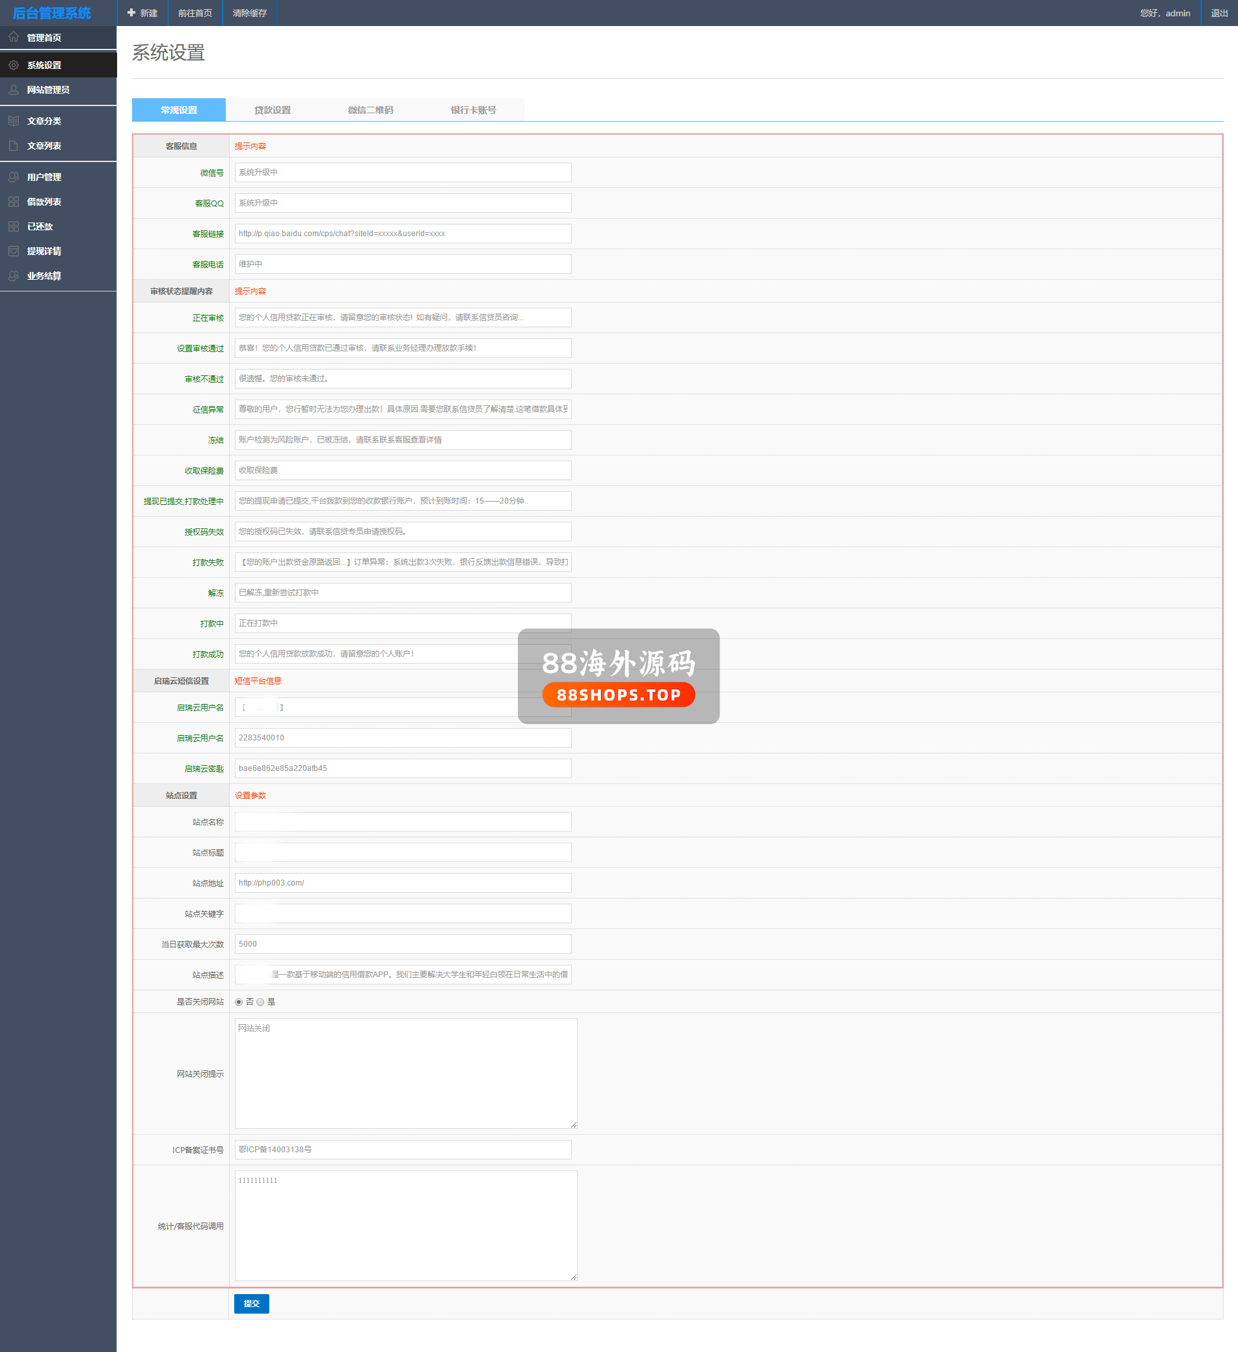Viewport: 1238px width, 1352px height.
Task: Click the grid icon beside 借款列表
Action: point(14,202)
